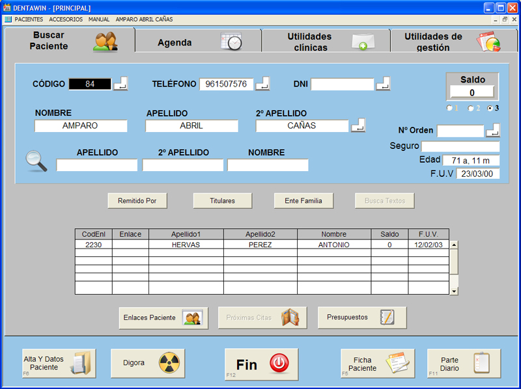The height and width of the screenshot is (389, 521).
Task: Click the magnifying glass search icon
Action: point(36,161)
